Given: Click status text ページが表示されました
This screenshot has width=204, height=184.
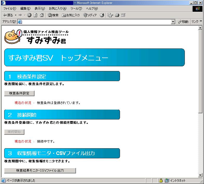Looking at the screenshot, I should (21, 180).
